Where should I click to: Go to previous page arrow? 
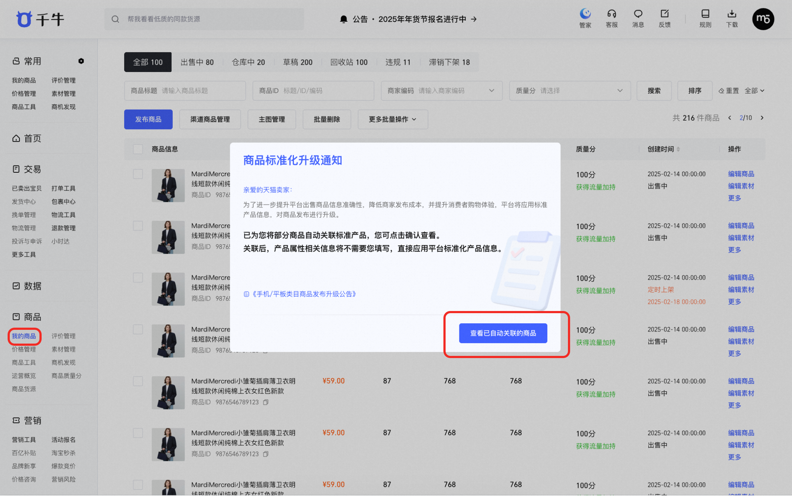pos(730,118)
